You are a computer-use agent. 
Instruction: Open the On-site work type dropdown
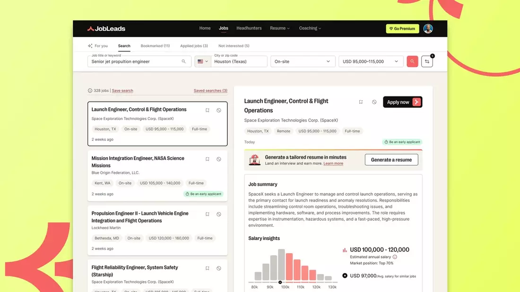[x=303, y=61]
